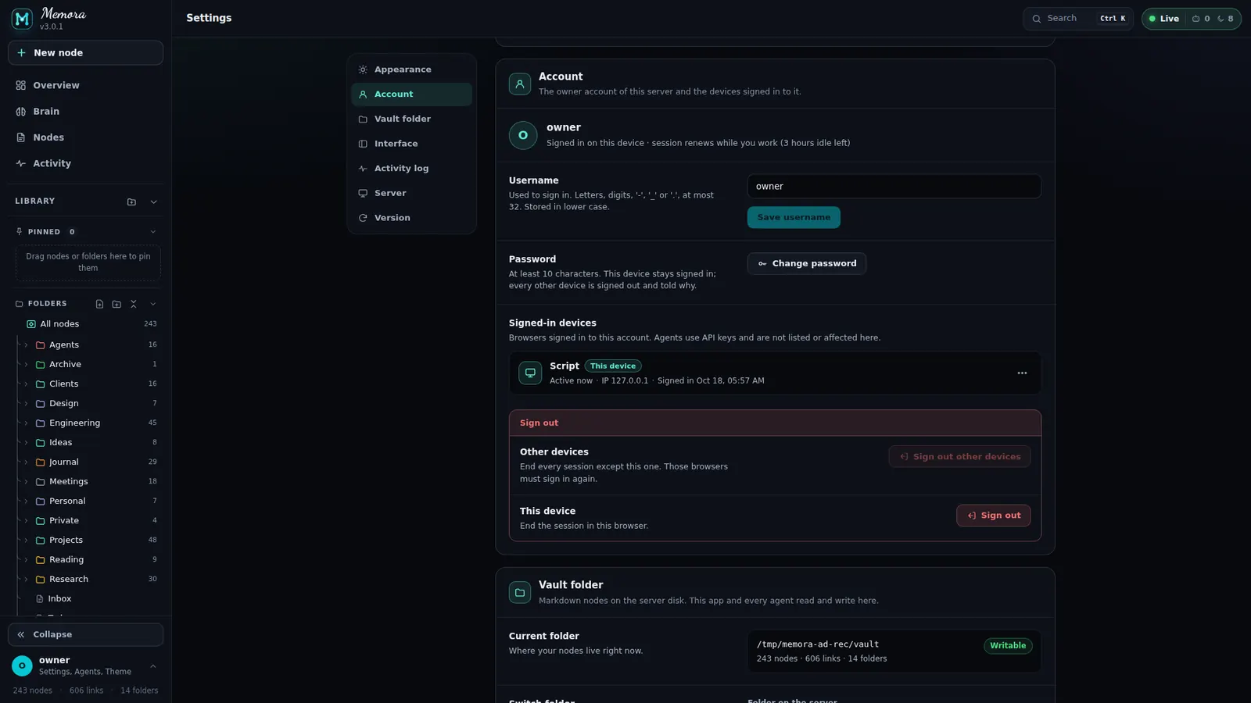The height and width of the screenshot is (703, 1251).
Task: Open Vault folder settings tab
Action: click(x=411, y=119)
